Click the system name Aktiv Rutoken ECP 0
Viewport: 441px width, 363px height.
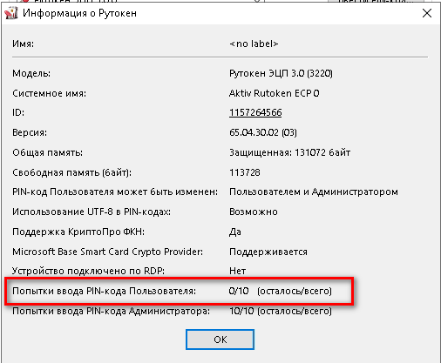(x=275, y=93)
